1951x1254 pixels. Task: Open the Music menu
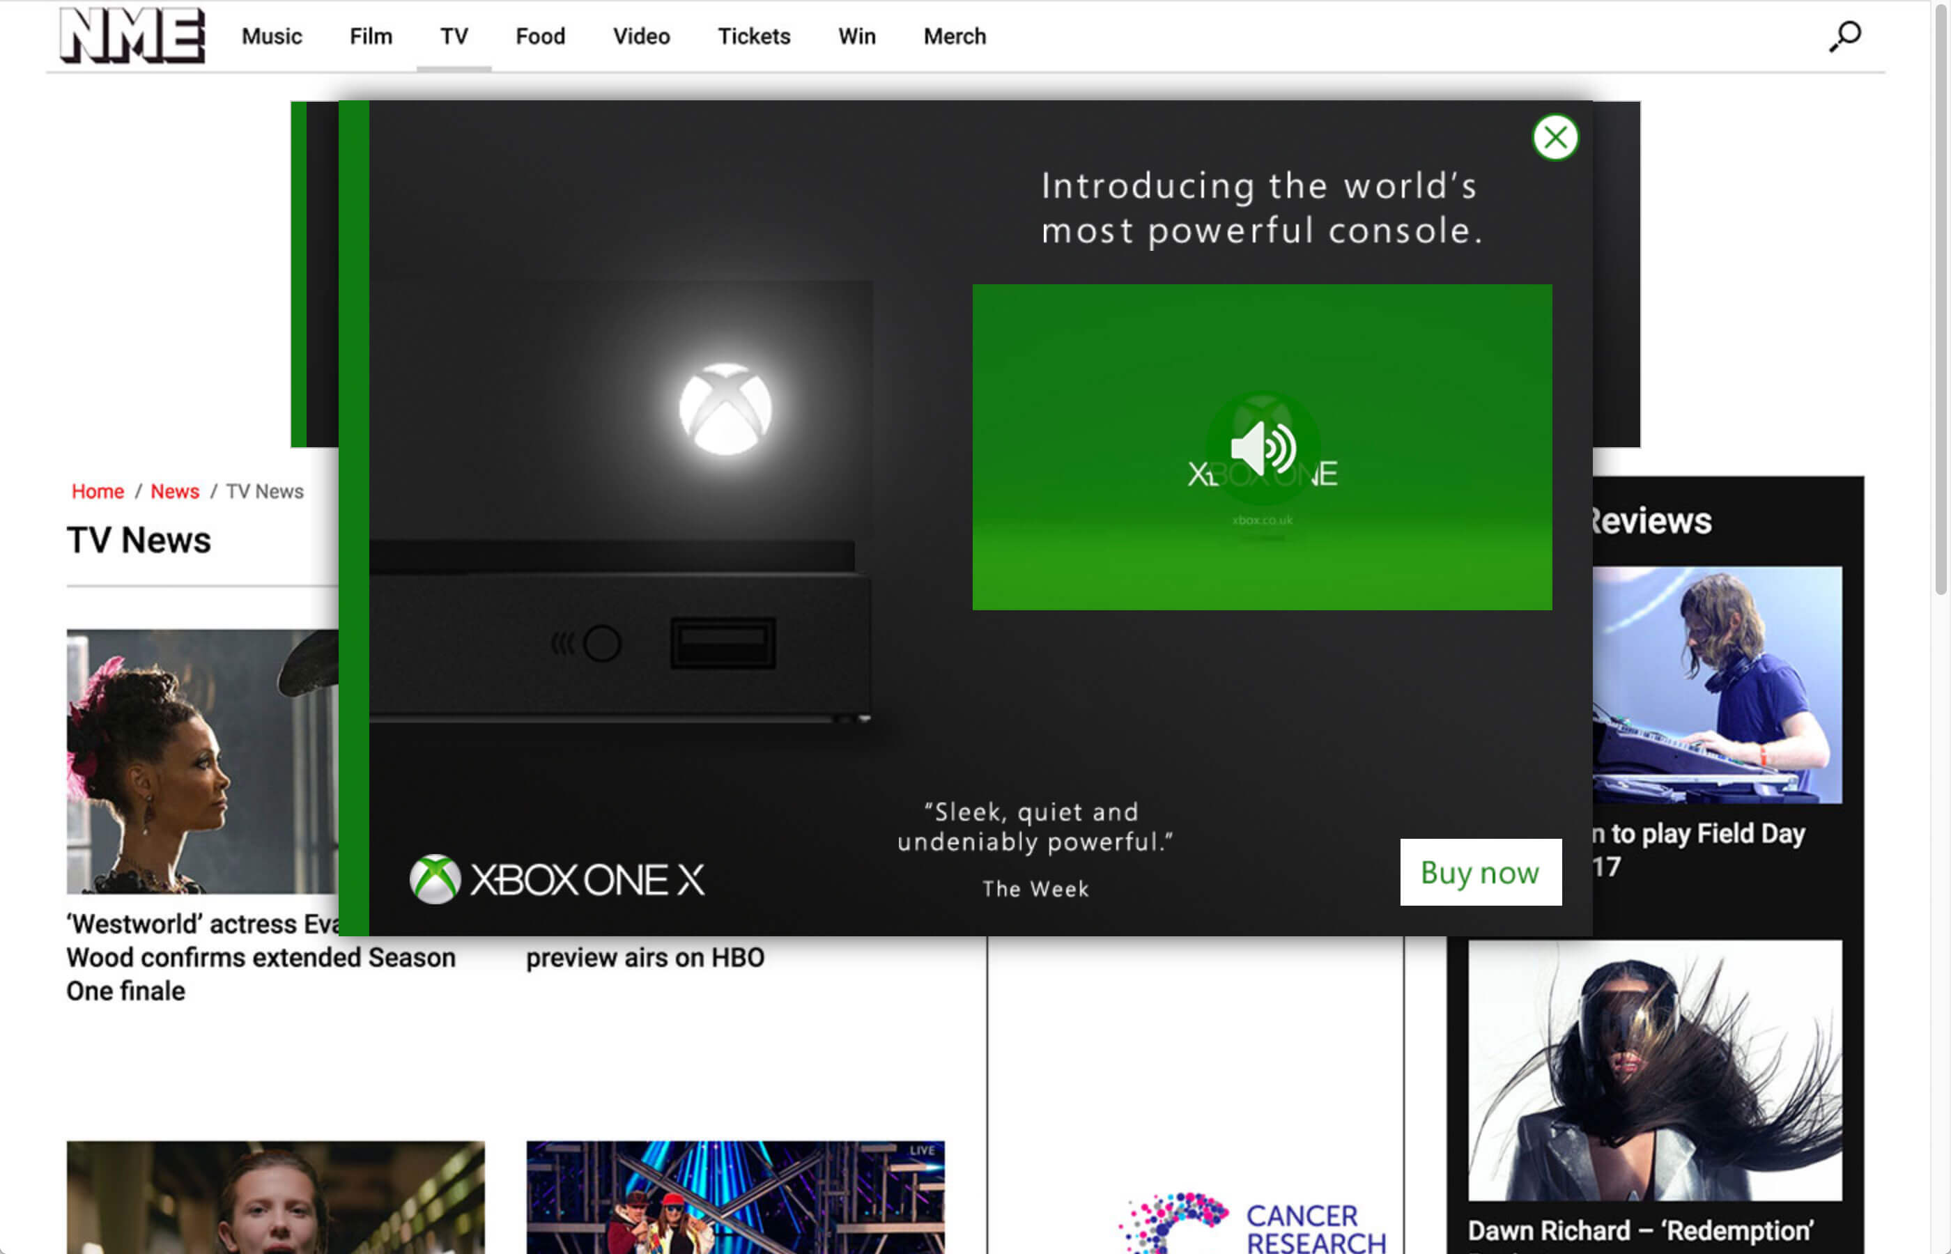point(272,37)
